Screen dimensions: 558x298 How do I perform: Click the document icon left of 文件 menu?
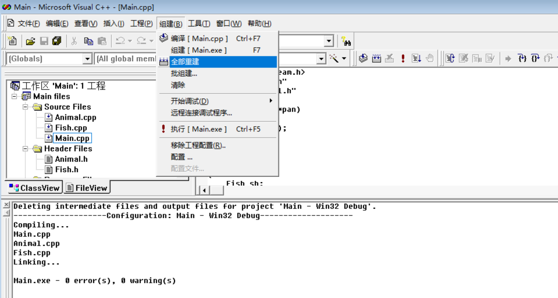pyautogui.click(x=11, y=23)
